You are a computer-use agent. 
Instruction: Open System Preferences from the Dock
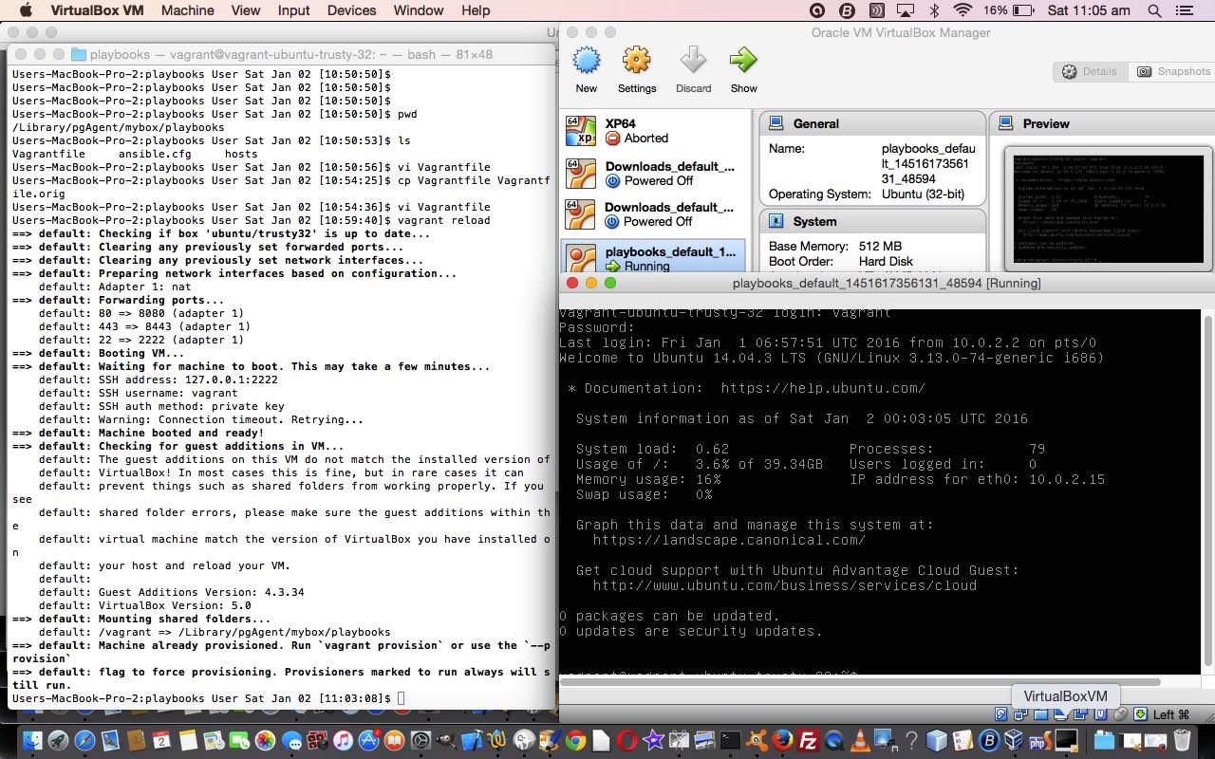coord(421,740)
